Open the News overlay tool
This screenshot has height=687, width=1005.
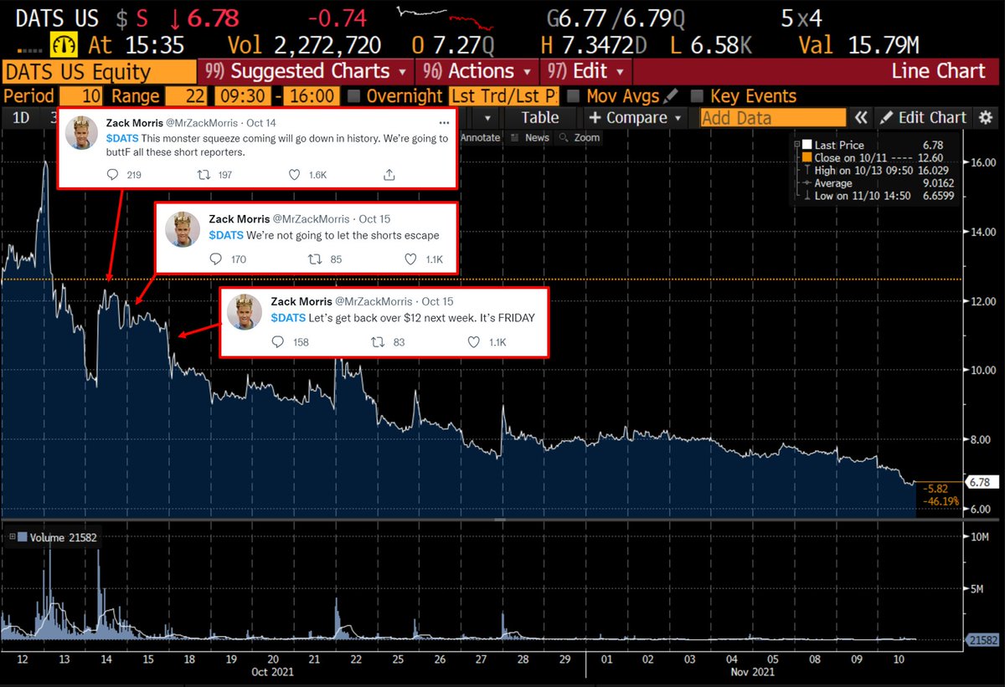click(530, 137)
